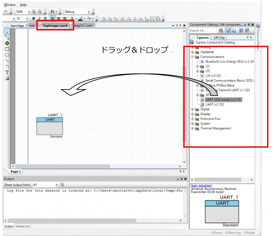Open the Debug configuration dropdown
Screen dimensions: 274x236
[x=89, y=12]
